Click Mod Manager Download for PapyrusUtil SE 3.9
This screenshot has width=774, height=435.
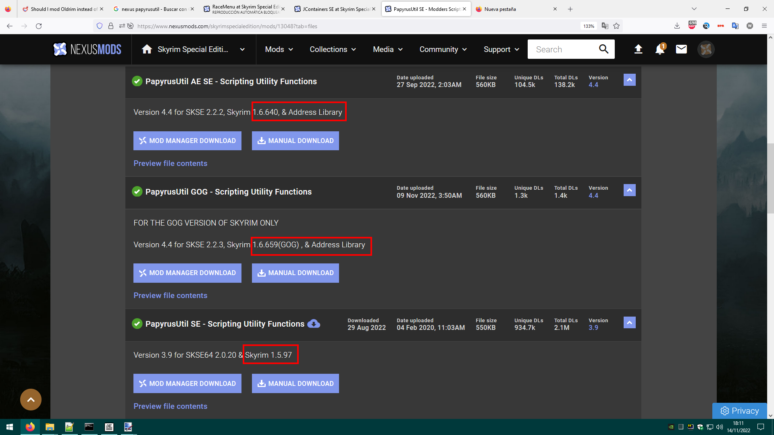[187, 383]
